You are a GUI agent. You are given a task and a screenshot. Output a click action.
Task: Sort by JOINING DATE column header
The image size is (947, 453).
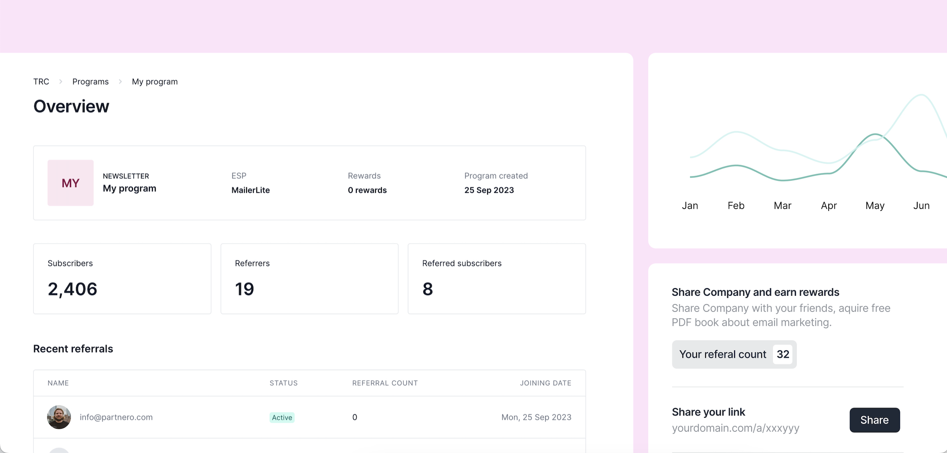pos(545,383)
